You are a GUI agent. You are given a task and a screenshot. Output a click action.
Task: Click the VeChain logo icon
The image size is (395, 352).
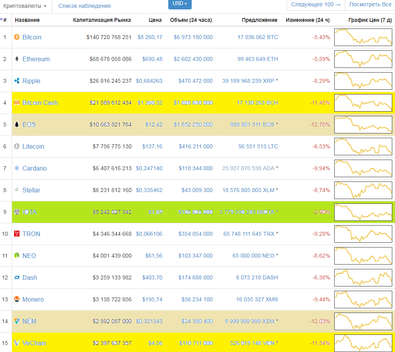pos(16,343)
